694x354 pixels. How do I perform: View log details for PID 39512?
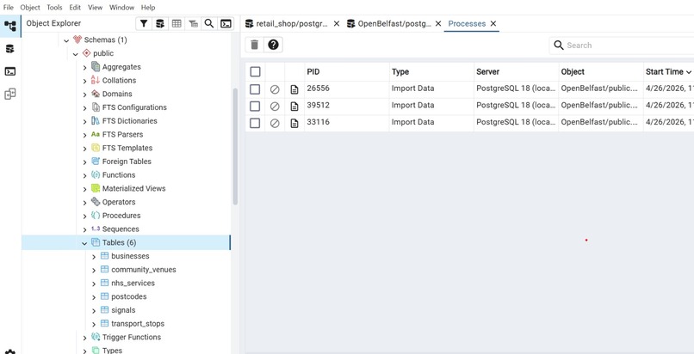[x=294, y=107]
